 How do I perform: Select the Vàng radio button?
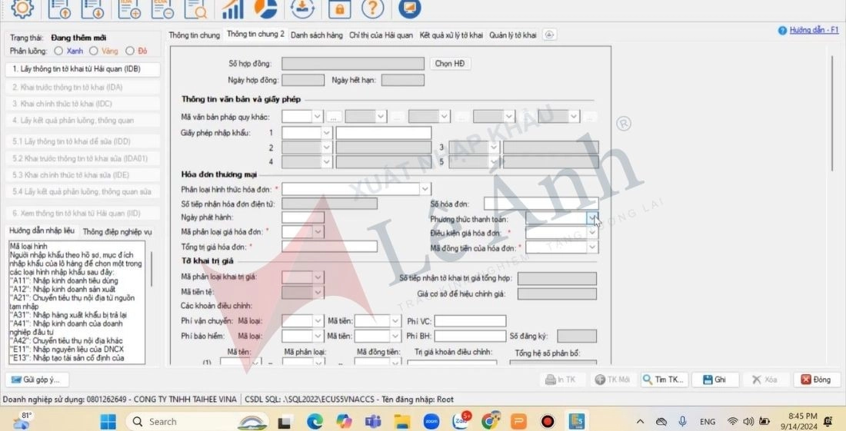coord(93,51)
